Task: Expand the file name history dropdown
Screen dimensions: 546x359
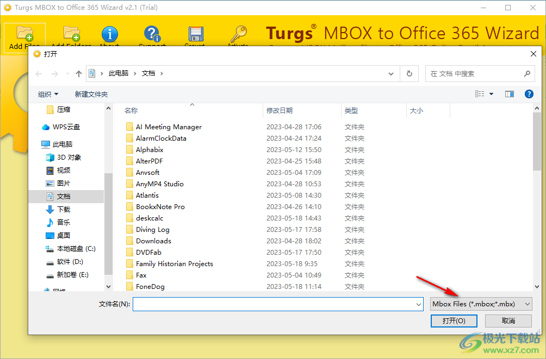Action: click(x=418, y=304)
